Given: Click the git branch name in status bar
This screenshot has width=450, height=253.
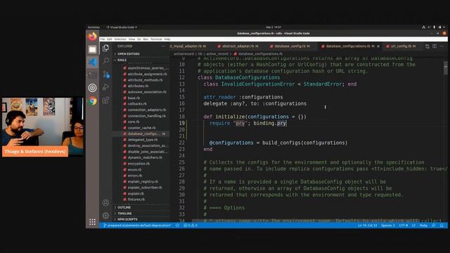Looking at the screenshot, I should tap(137, 226).
